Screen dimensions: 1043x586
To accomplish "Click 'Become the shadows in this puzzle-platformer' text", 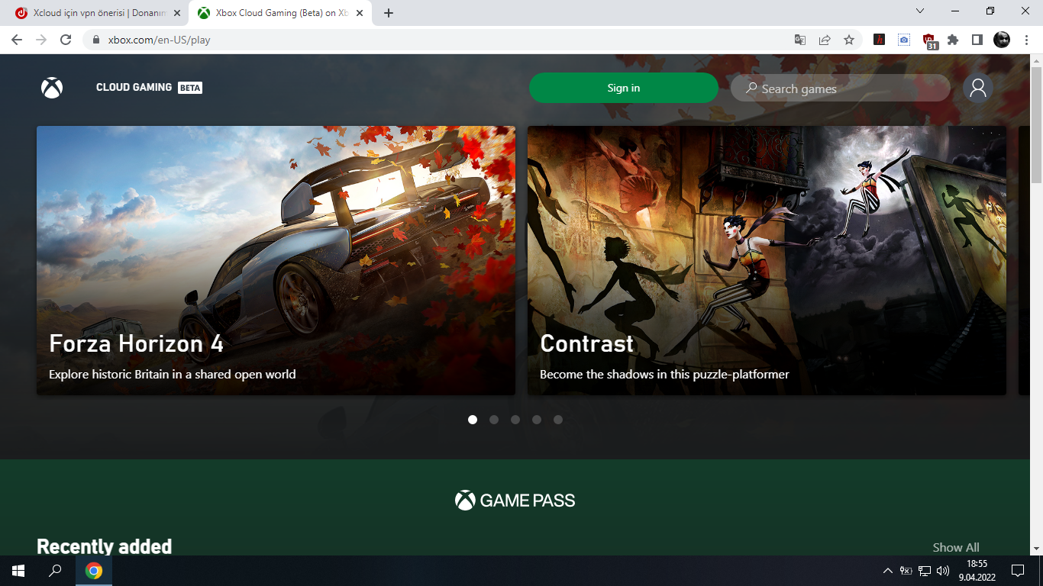I will [664, 375].
